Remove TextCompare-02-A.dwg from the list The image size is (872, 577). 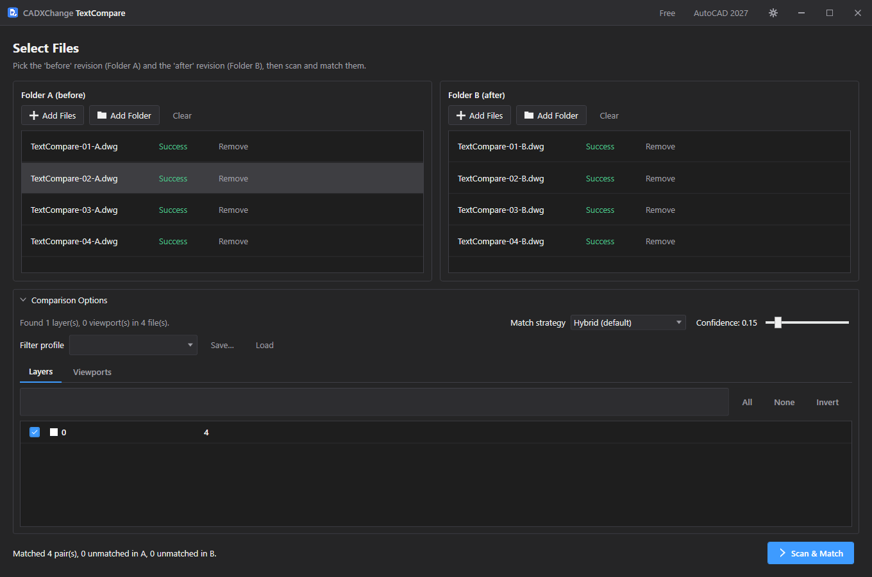tap(233, 179)
